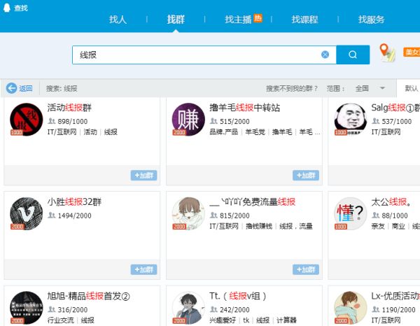
Task: Join the 活动线报群 group
Action: (x=143, y=175)
